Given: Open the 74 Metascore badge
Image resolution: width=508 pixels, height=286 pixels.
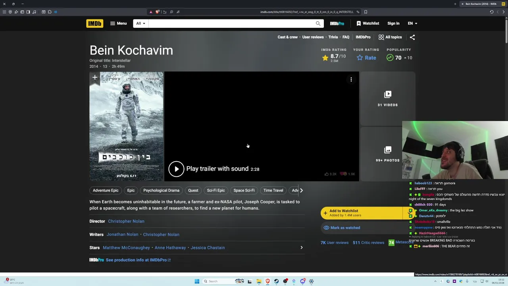Looking at the screenshot, I should pos(391,242).
